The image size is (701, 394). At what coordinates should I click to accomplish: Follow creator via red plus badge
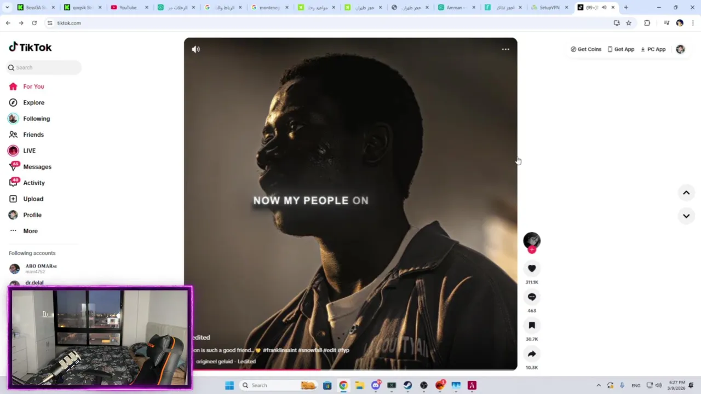coord(532,250)
